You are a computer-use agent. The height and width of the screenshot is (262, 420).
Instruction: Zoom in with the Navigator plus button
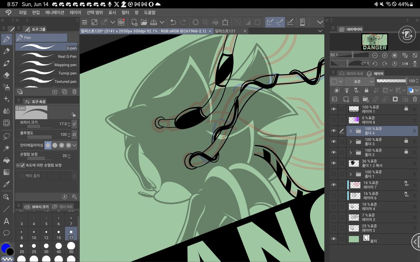(385, 55)
